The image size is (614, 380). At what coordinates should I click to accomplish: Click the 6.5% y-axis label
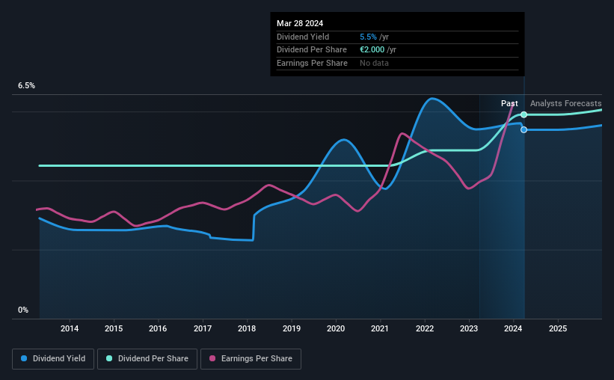point(27,86)
